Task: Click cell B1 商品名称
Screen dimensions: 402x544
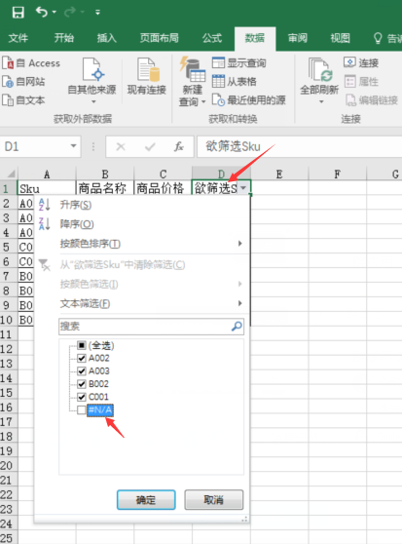Action: [x=104, y=188]
